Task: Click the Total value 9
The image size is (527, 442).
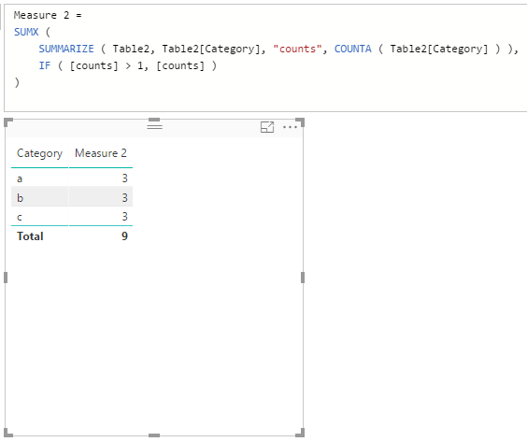Action: (x=124, y=236)
